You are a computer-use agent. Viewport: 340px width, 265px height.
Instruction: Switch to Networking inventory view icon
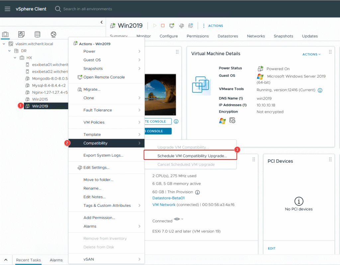[x=53, y=34]
